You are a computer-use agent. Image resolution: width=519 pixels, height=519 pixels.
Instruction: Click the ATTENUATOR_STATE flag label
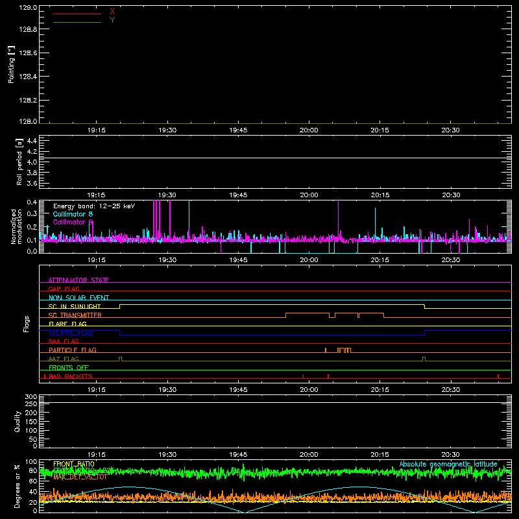click(x=78, y=280)
